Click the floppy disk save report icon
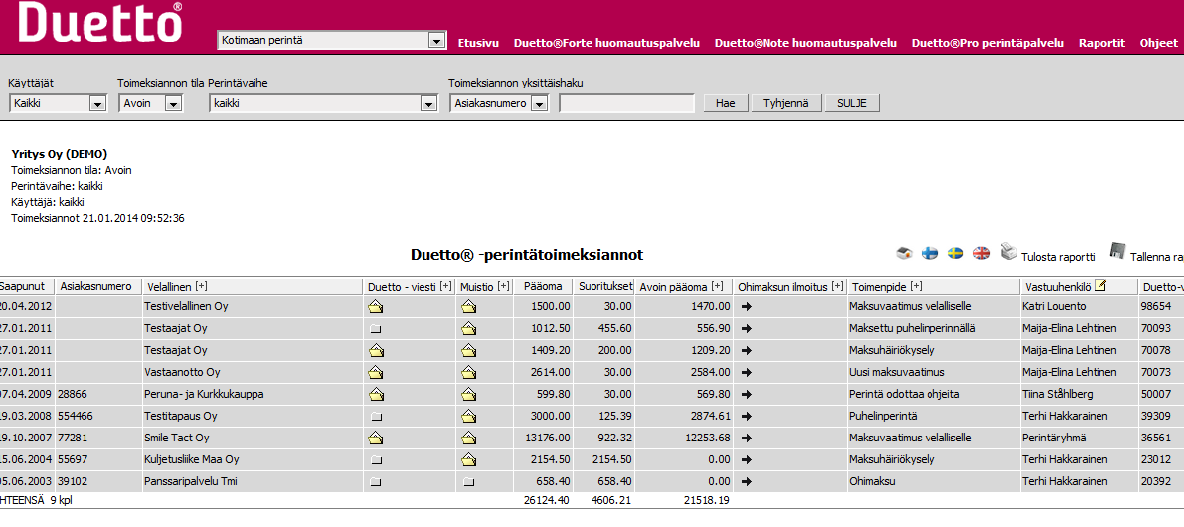Image resolution: width=1184 pixels, height=527 pixels. [x=1118, y=251]
